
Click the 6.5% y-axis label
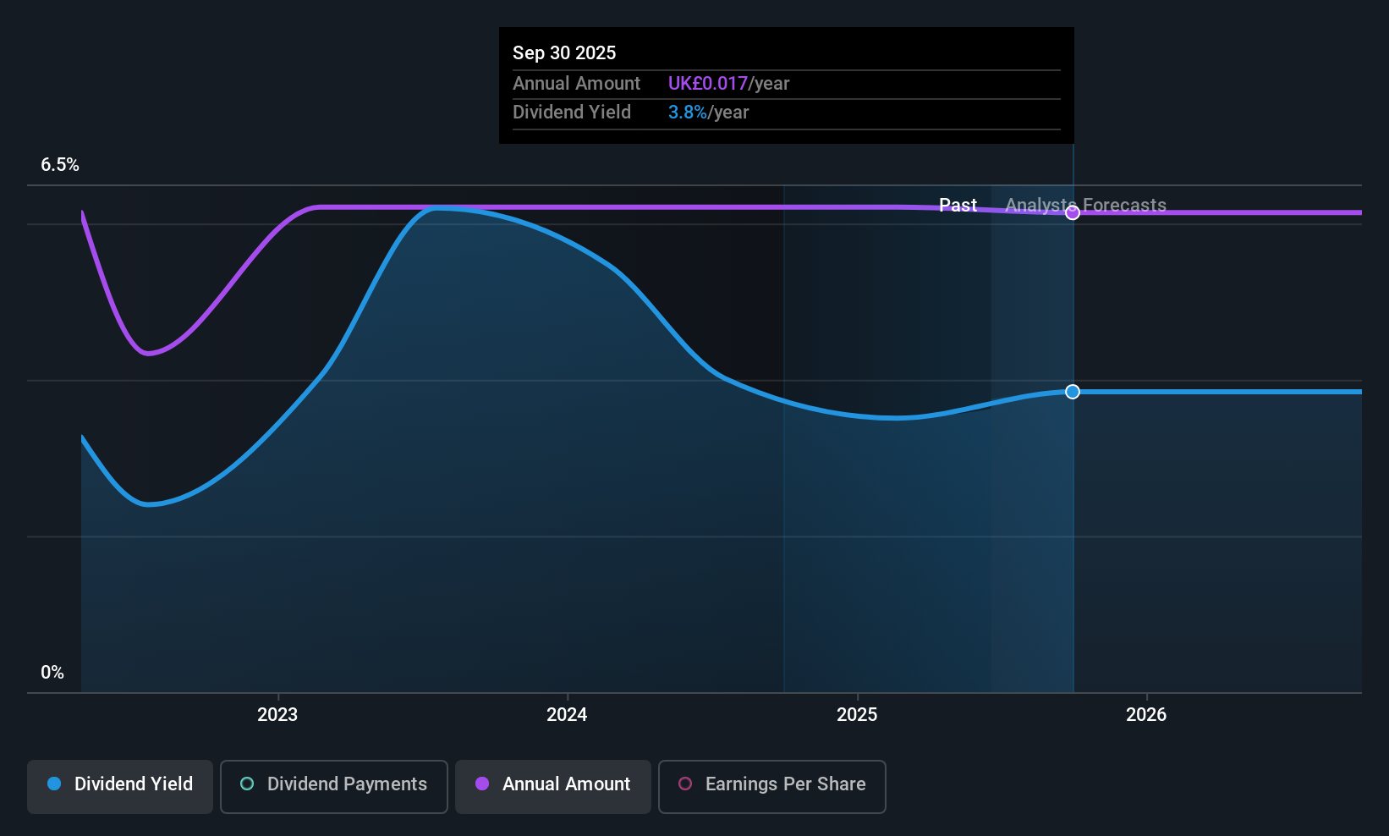pyautogui.click(x=60, y=165)
